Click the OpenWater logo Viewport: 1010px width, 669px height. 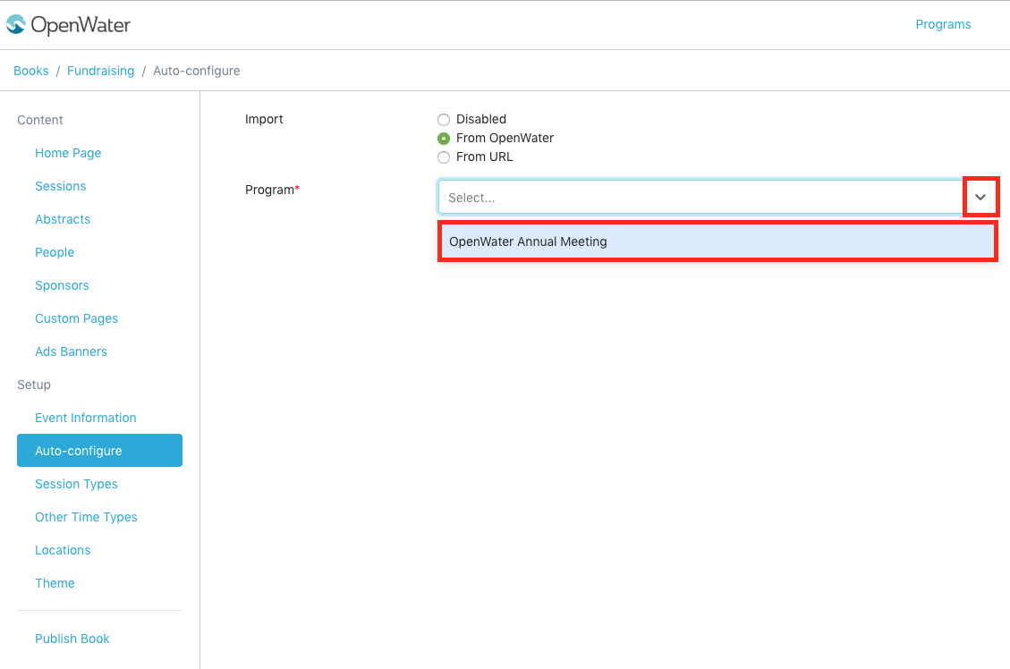click(68, 24)
